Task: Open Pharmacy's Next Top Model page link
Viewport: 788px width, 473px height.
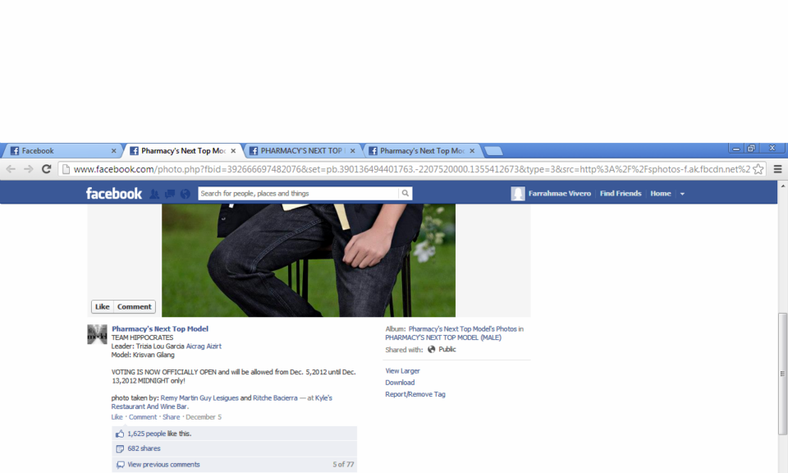Action: tap(160, 328)
